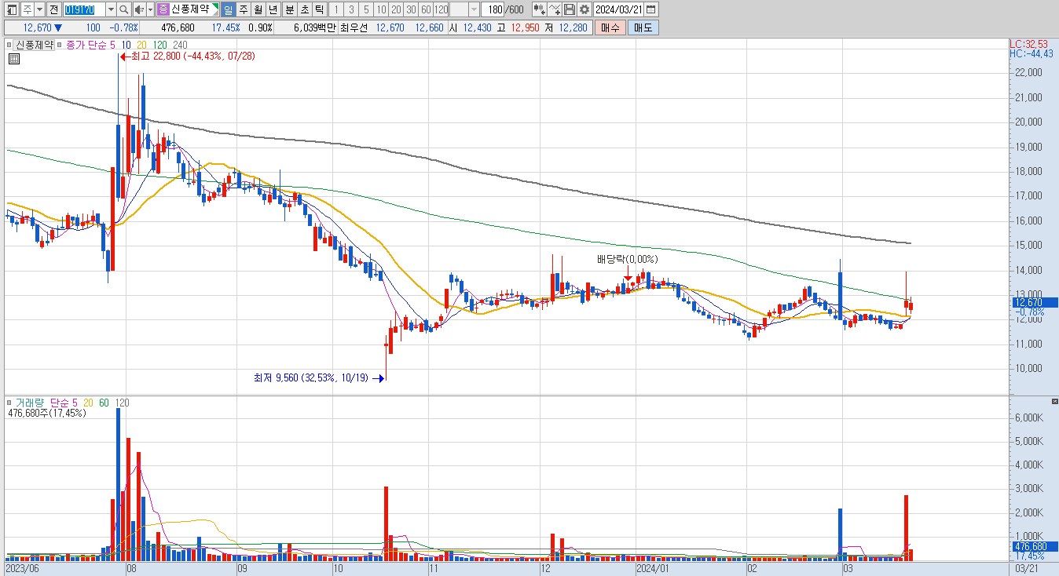
Task: Switch to the 년 yearly chart period
Action: [x=273, y=9]
